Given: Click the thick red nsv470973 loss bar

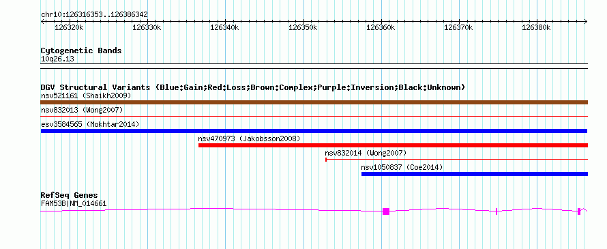Looking at the screenshot, I should pos(394,145).
